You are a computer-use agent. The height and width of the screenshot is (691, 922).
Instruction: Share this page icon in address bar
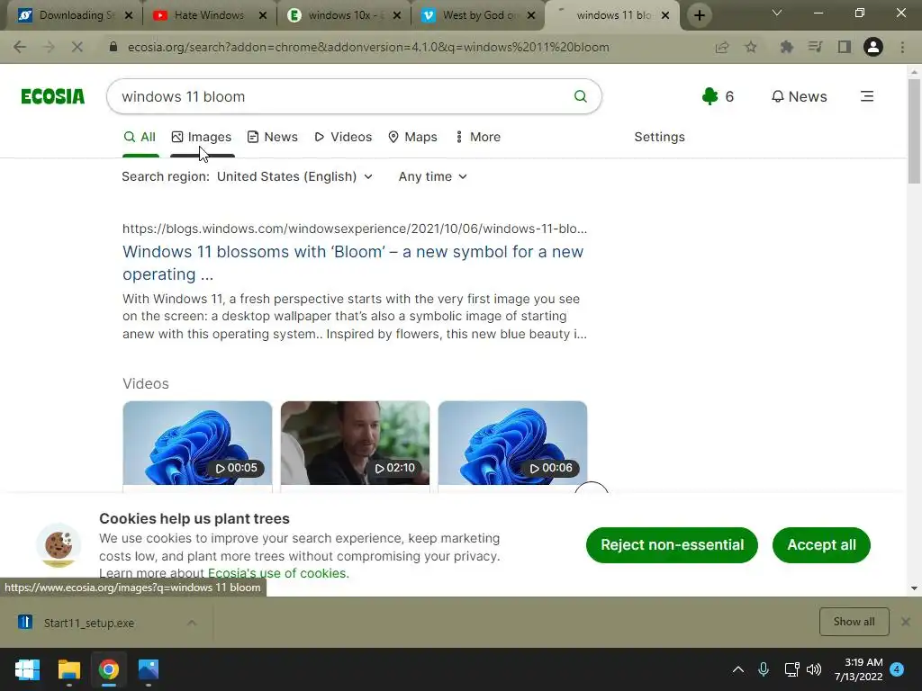(722, 47)
